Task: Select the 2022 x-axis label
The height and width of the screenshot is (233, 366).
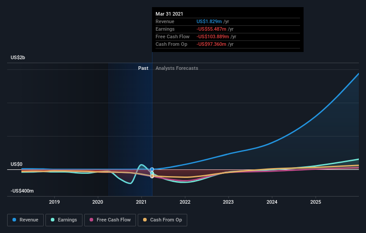Action: 185,202
